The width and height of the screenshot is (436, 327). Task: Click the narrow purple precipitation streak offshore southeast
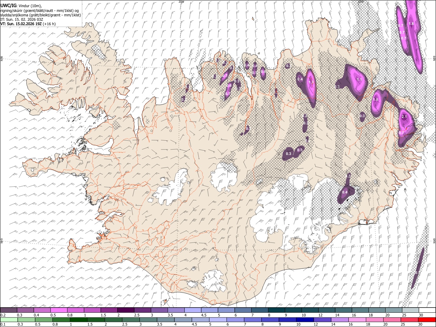(x=418, y=267)
